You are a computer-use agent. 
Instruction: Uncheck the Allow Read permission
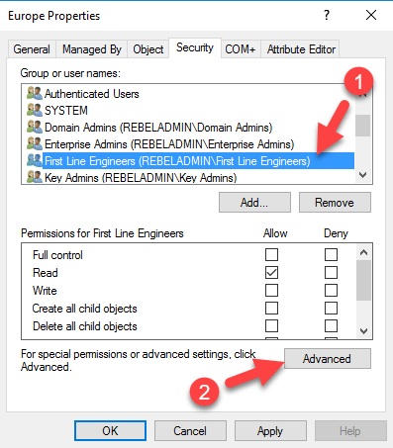point(271,273)
